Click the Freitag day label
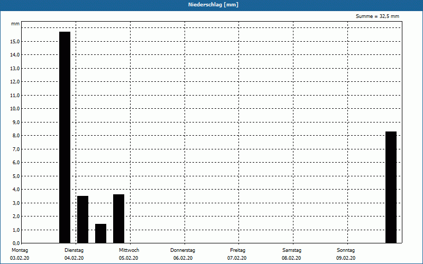This screenshot has width=423, height=264. (237, 250)
